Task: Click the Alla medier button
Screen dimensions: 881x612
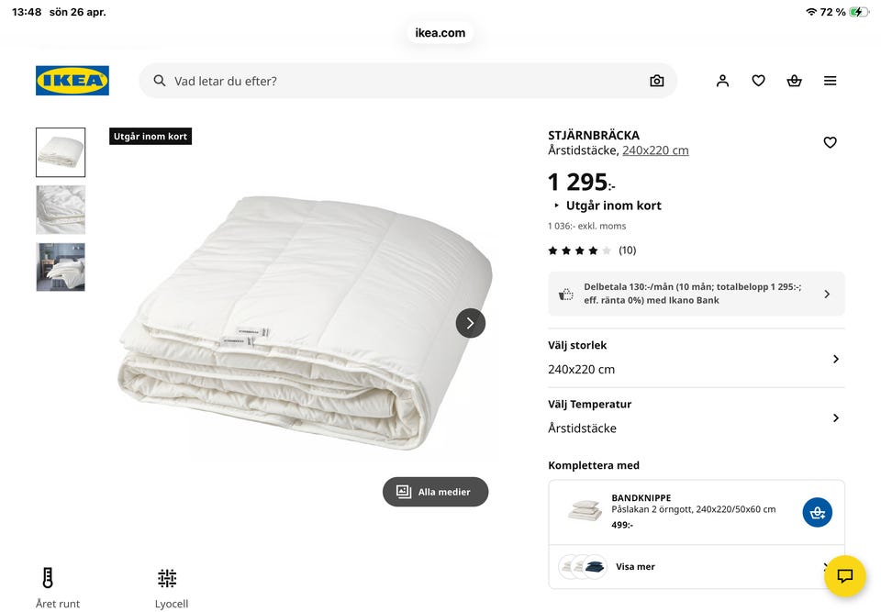Action: 435,492
